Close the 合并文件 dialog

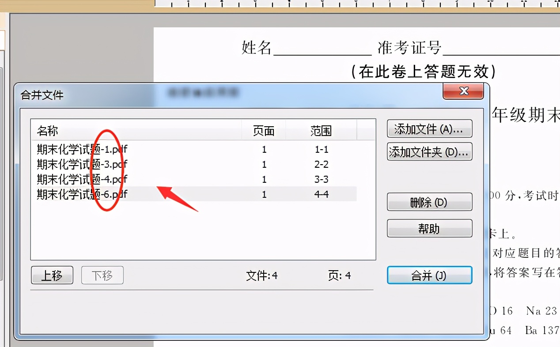tap(463, 91)
